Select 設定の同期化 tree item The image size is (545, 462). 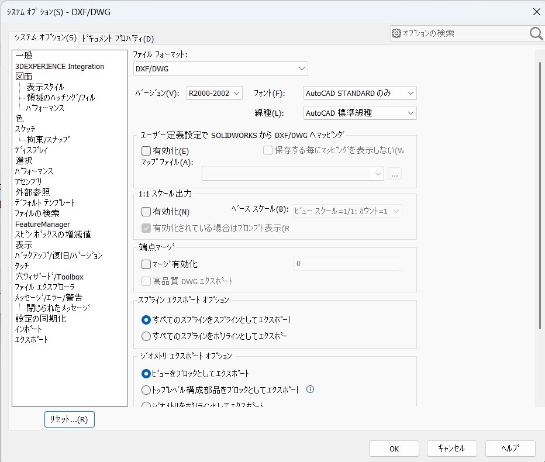click(40, 318)
